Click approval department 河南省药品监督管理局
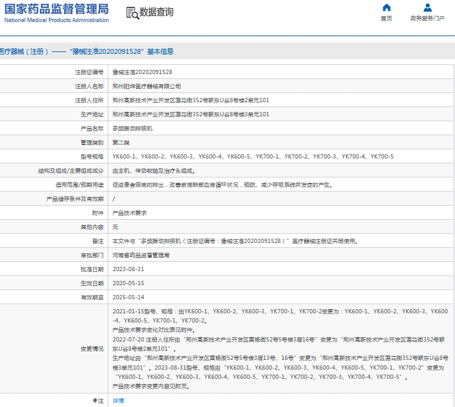This screenshot has height=407, width=455. tap(141, 255)
